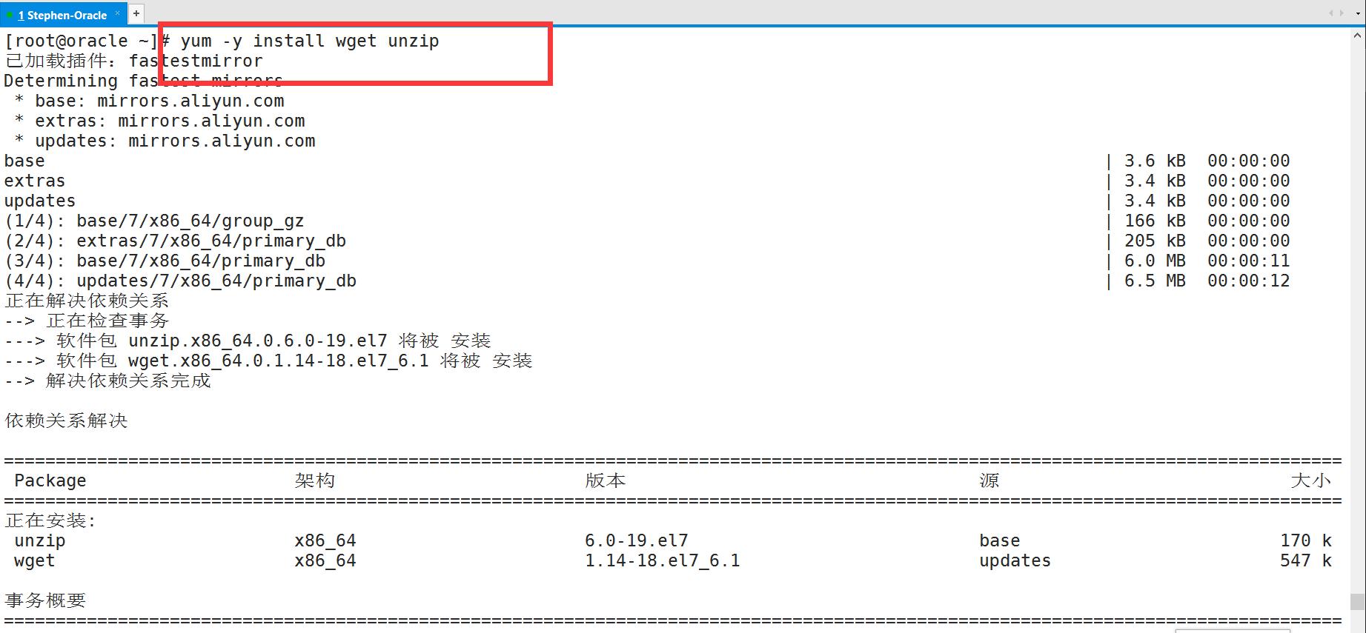Click the '3.6 kB' size for base repo
The image size is (1366, 633).
coord(1155,161)
